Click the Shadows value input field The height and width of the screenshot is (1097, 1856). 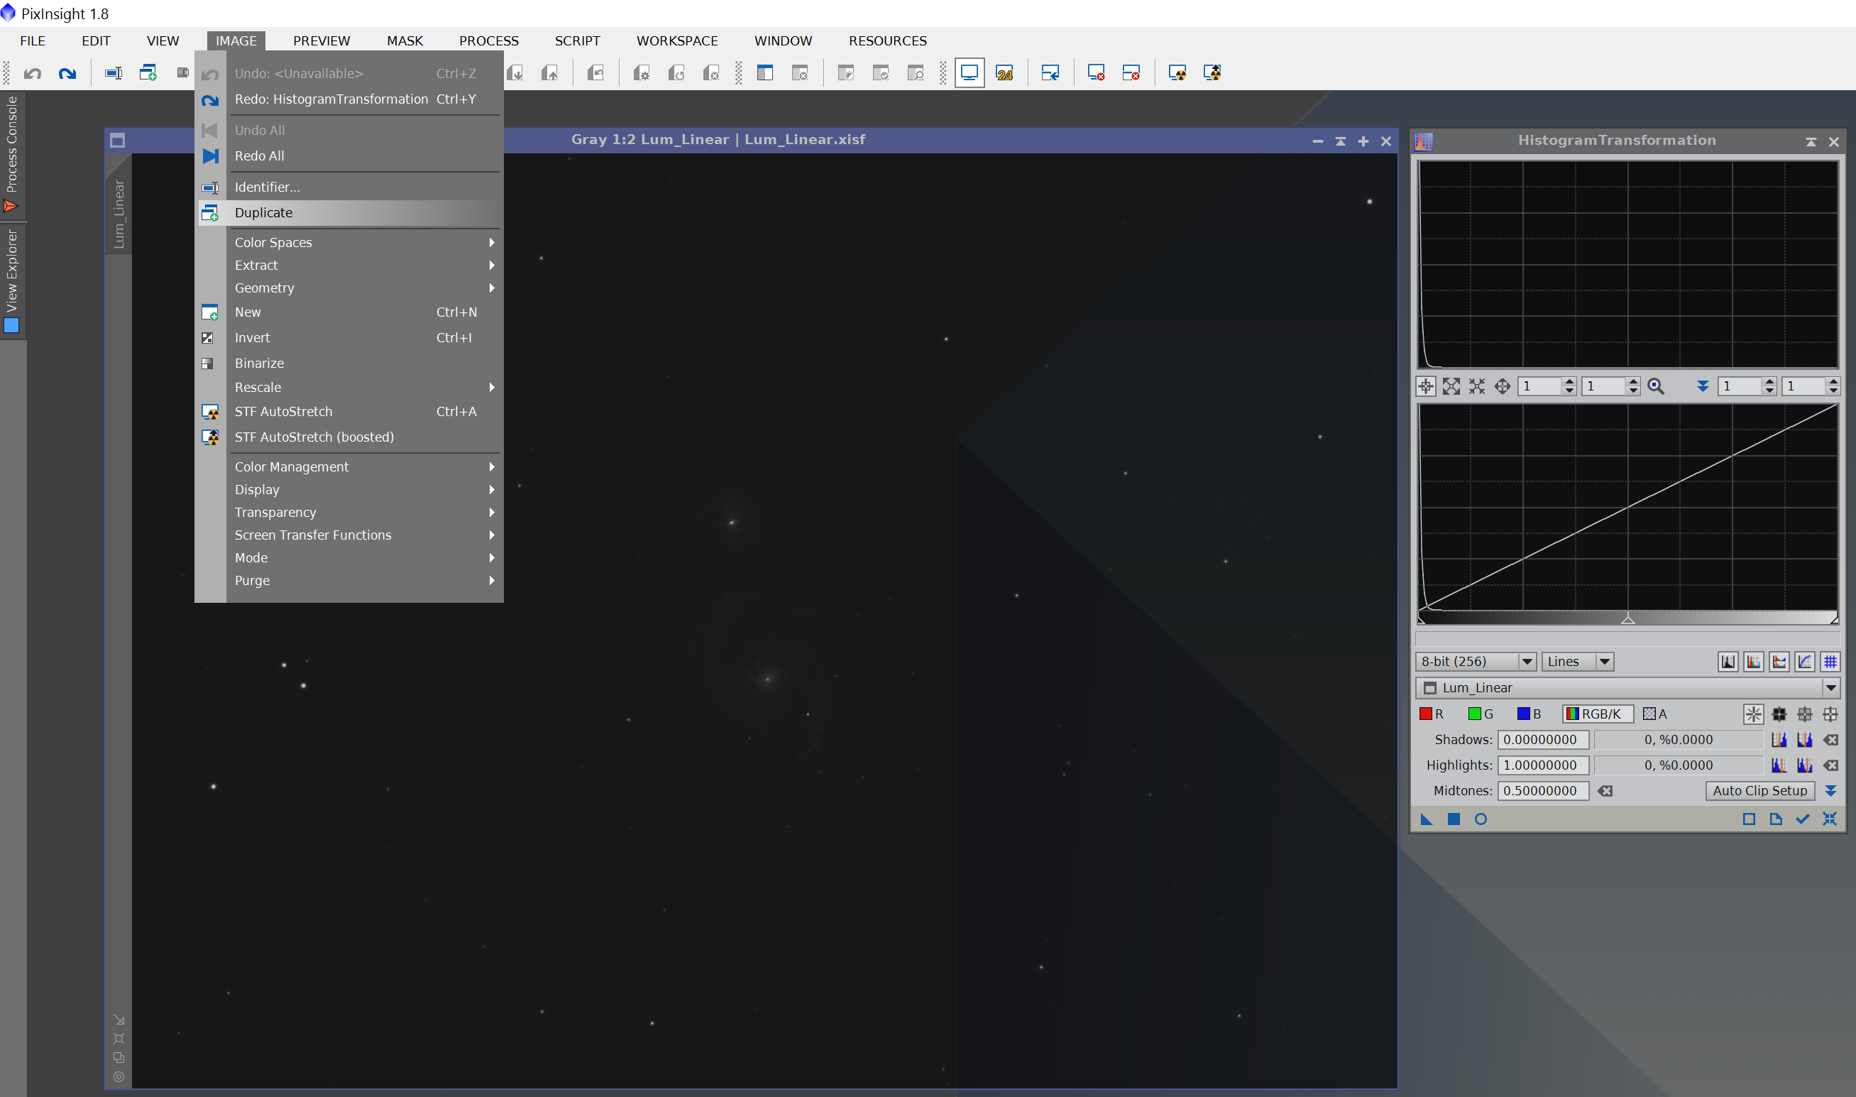(x=1543, y=739)
